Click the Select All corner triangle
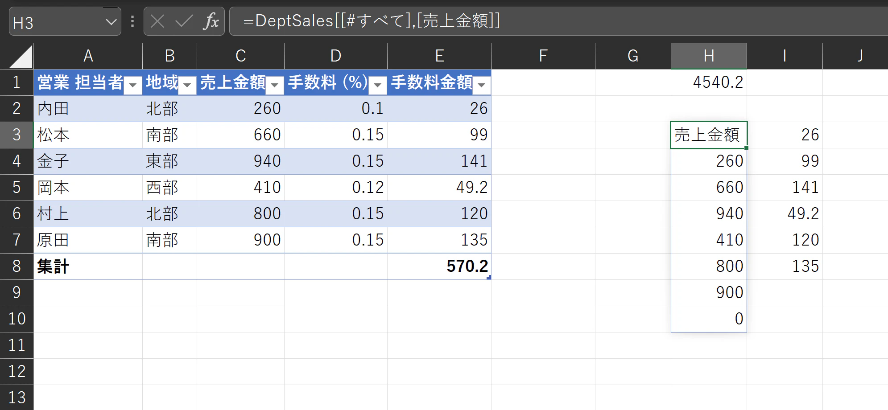This screenshot has height=410, width=888. (x=21, y=57)
